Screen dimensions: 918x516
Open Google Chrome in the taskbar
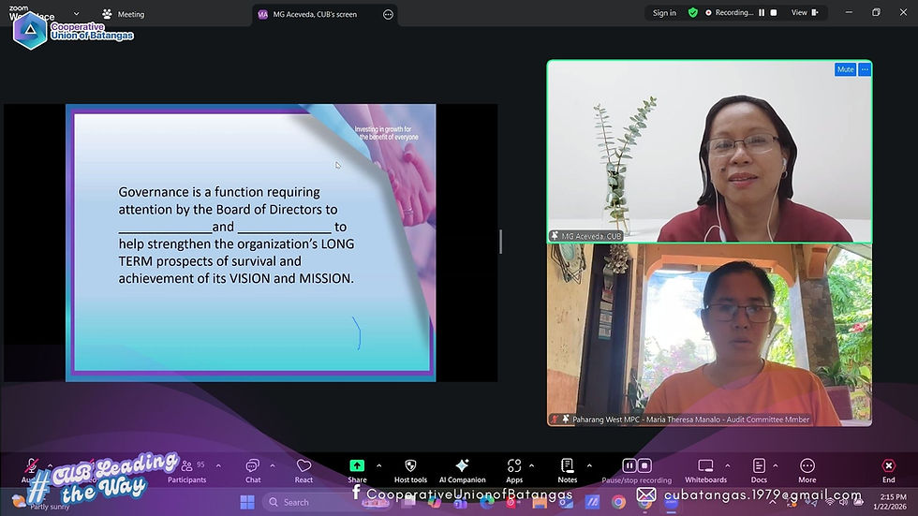[x=618, y=502]
